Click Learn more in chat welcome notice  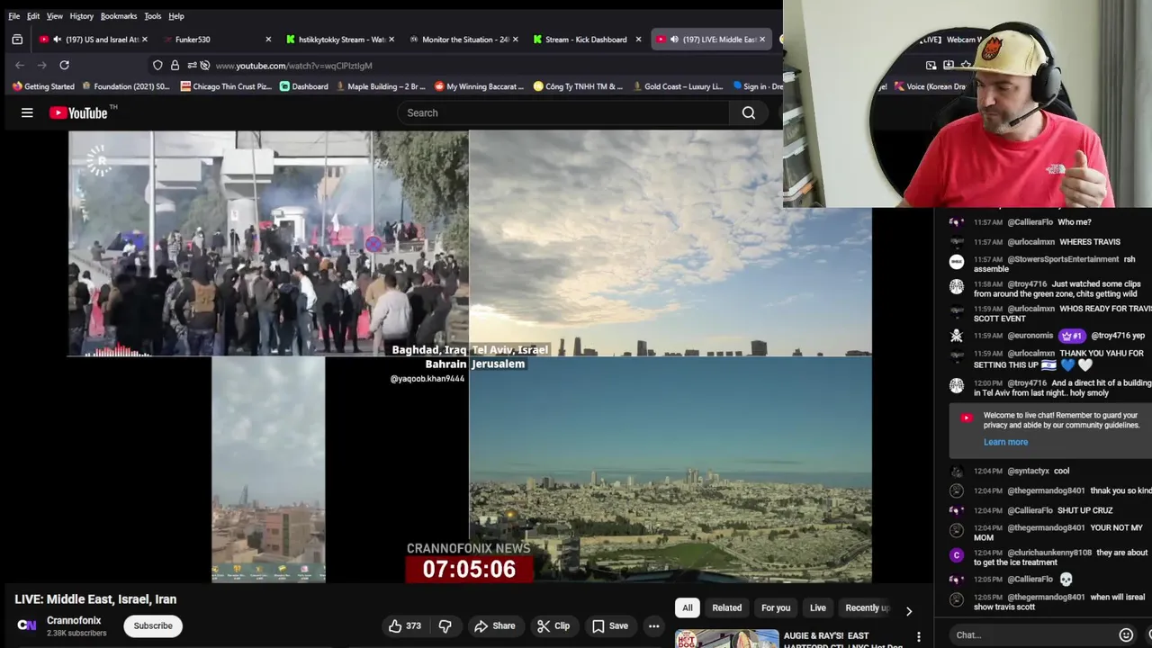click(1005, 442)
